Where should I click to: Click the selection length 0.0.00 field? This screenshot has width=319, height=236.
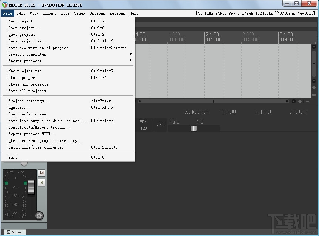point(298,112)
